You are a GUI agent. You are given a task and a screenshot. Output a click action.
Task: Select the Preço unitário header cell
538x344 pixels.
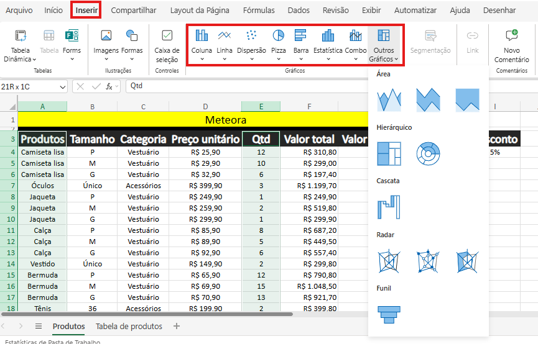205,139
